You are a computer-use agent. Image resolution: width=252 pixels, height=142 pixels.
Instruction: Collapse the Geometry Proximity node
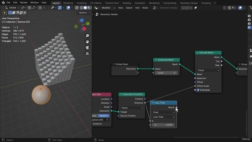(x=121, y=94)
